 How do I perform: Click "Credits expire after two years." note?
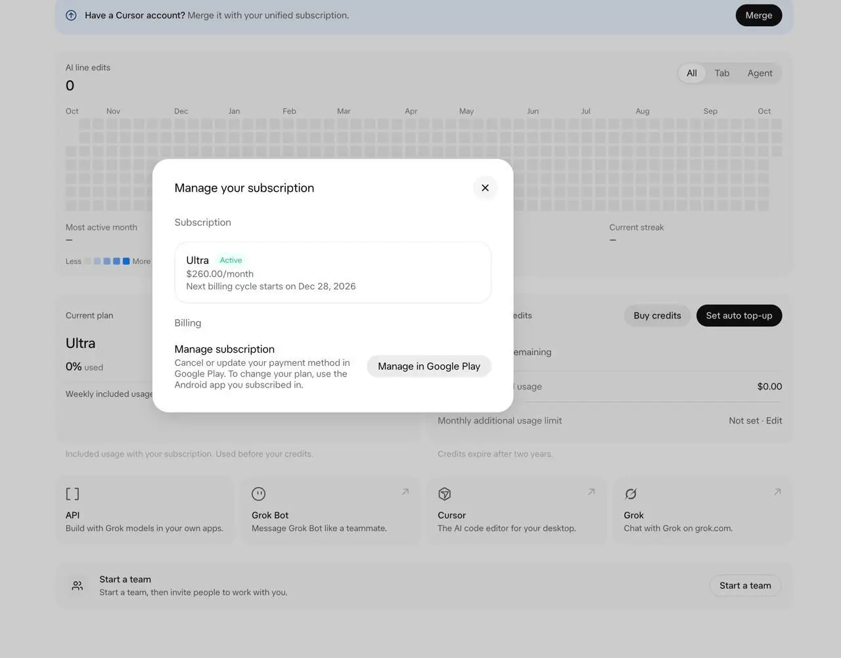click(x=495, y=454)
